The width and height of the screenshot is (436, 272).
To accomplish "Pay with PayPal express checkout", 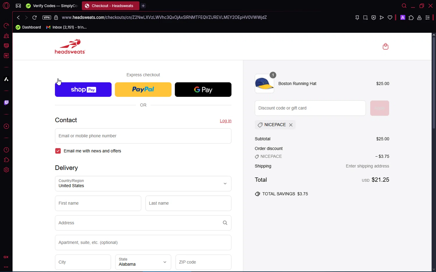I will pyautogui.click(x=143, y=90).
